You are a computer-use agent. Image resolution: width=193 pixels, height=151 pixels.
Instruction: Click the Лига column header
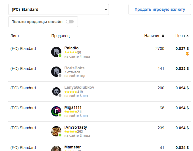pyautogui.click(x=14, y=36)
